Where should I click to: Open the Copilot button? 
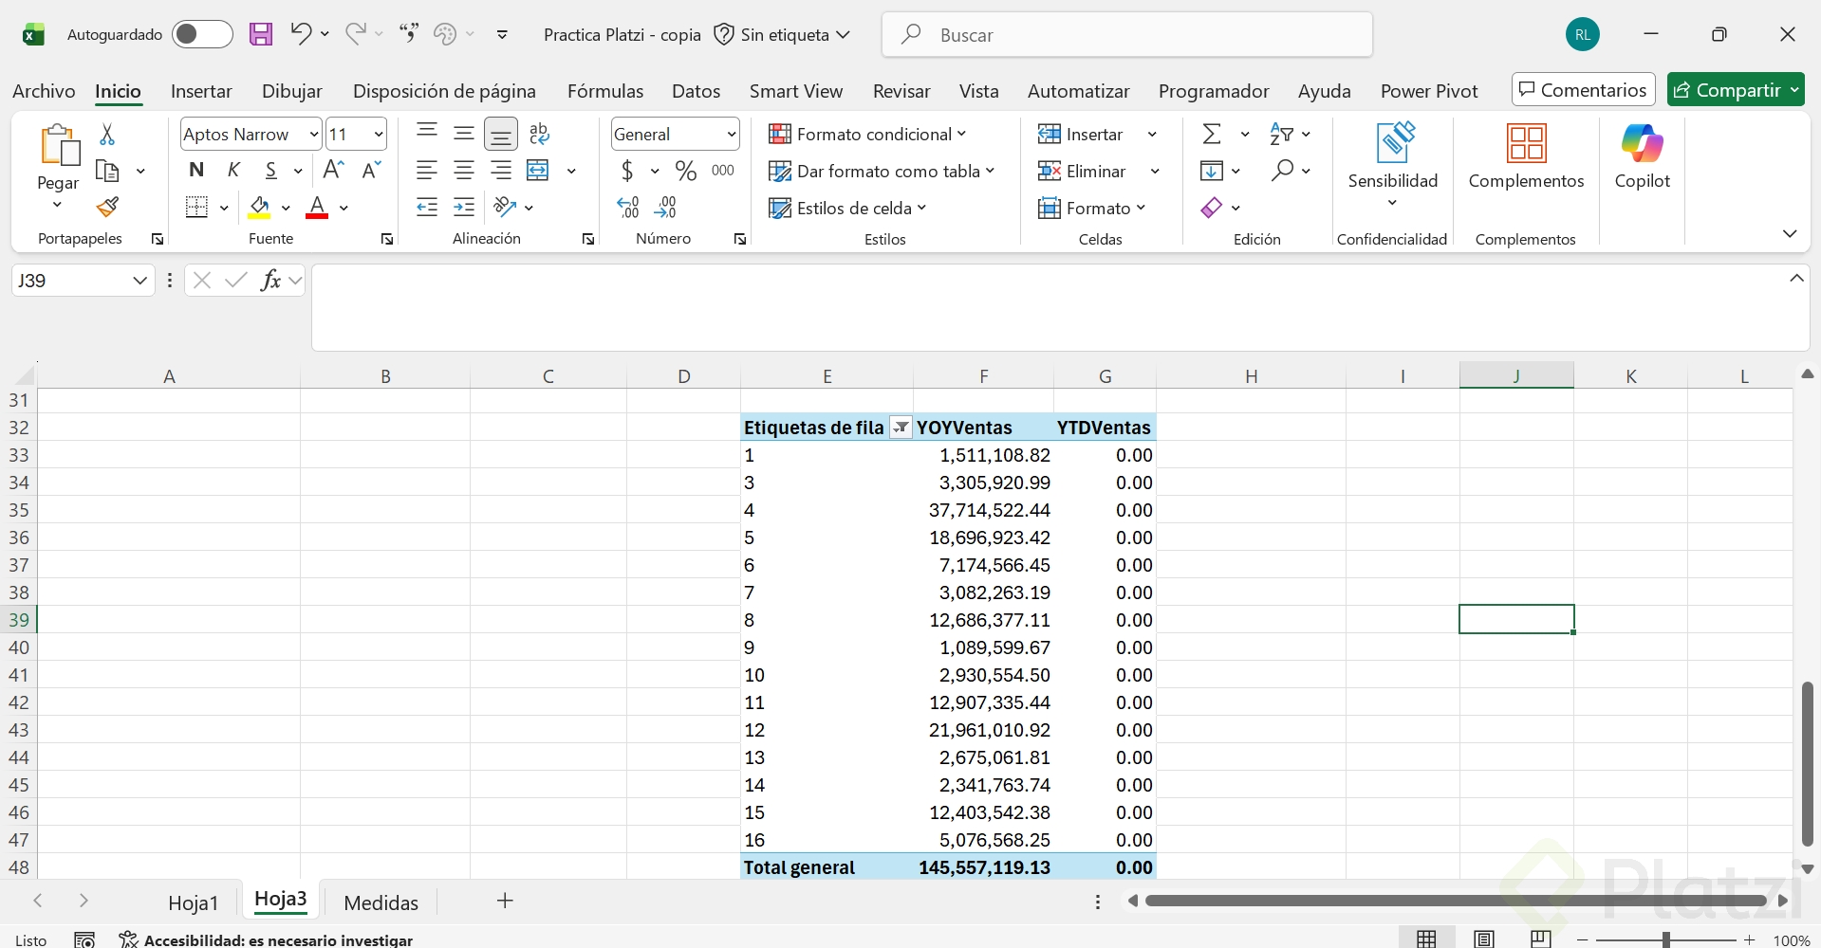point(1642,156)
